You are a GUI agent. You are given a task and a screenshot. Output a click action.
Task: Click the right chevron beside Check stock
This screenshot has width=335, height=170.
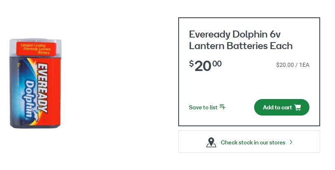pos(291,142)
